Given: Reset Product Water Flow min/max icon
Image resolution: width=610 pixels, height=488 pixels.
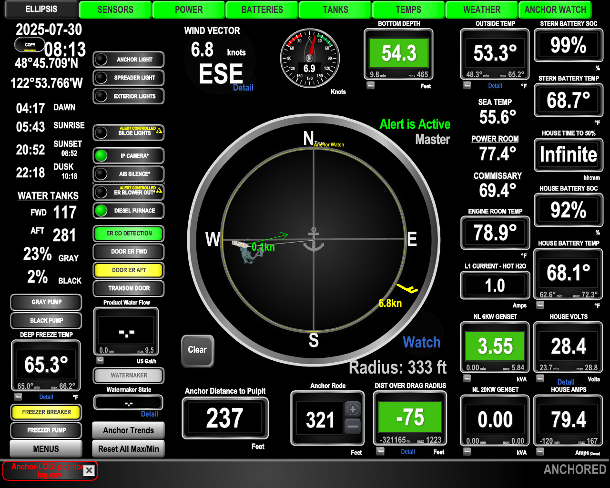Looking at the screenshot, I should point(100,360).
